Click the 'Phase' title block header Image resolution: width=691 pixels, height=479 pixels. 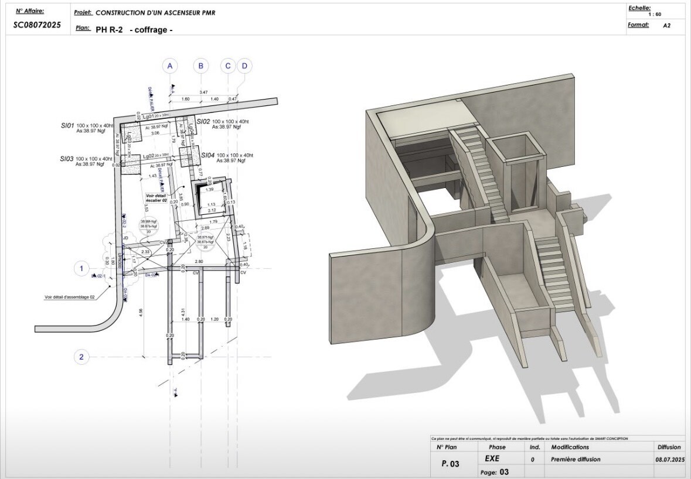[497, 447]
